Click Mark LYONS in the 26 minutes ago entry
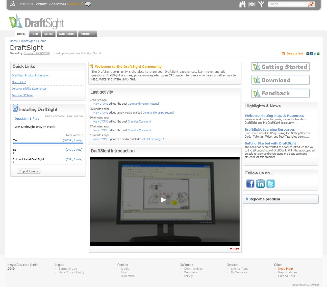 coord(100,113)
